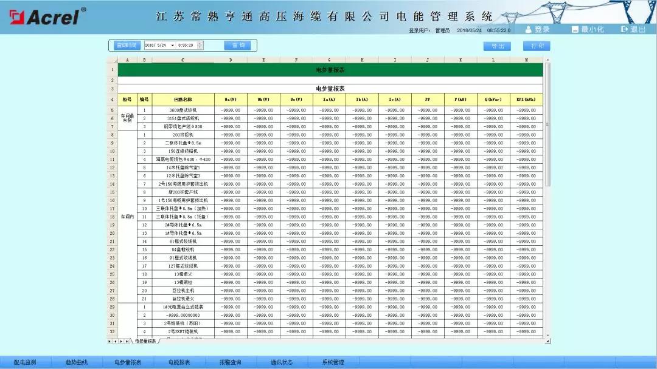The width and height of the screenshot is (657, 369).
Task: Click the 150连续挤铝机 cell
Action: [182, 151]
